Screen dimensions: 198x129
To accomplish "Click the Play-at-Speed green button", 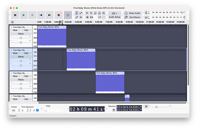I will (147, 107).
